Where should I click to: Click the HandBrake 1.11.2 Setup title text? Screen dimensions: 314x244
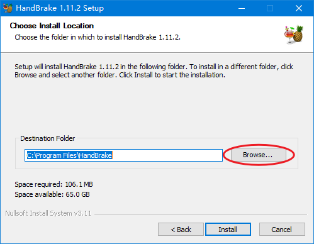(x=60, y=8)
